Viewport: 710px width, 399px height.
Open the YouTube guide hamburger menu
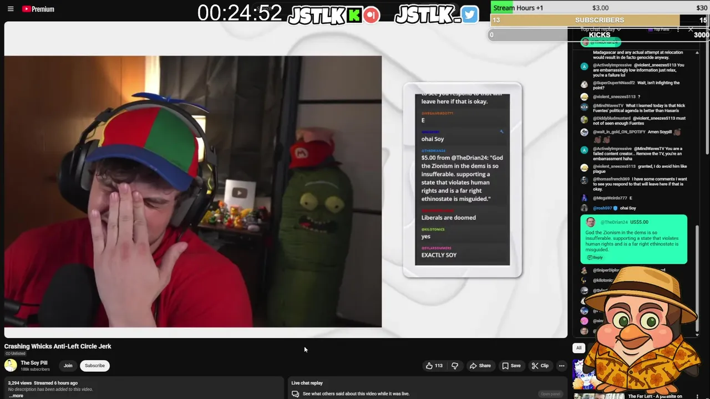(10, 9)
